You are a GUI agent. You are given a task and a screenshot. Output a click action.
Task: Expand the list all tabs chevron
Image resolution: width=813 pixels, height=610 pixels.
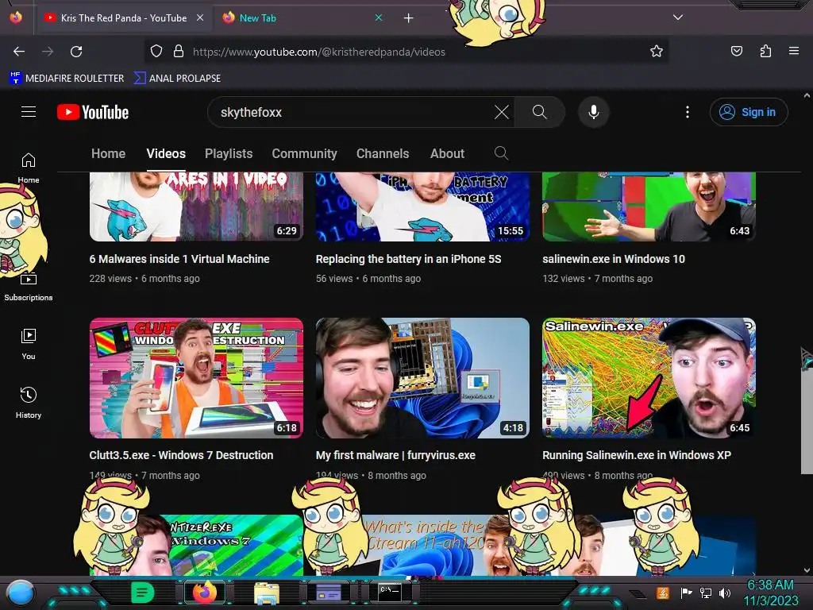[x=678, y=17]
